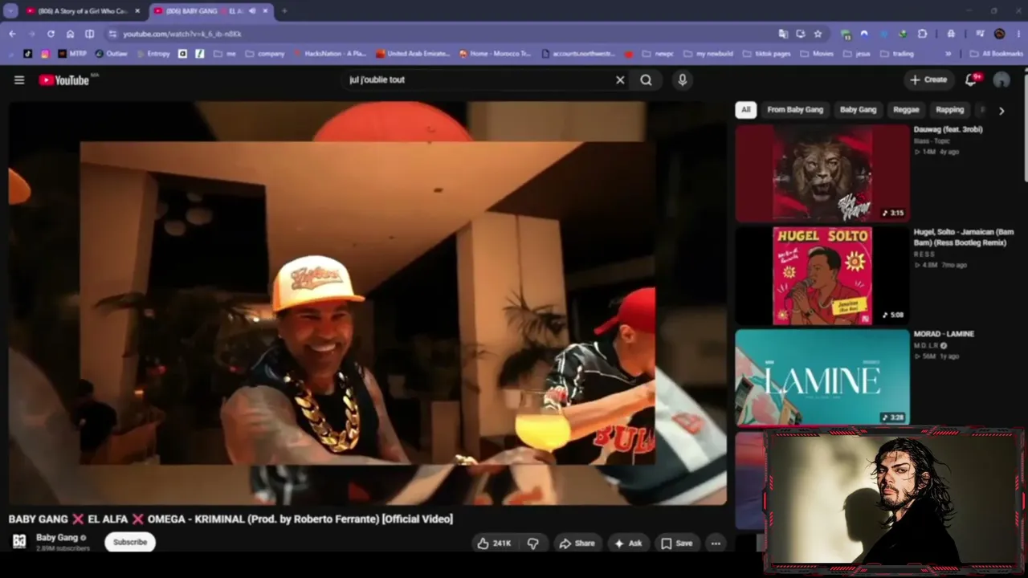Open the MORAD - LAMINE video thumbnail
Viewport: 1028px width, 578px height.
click(822, 377)
